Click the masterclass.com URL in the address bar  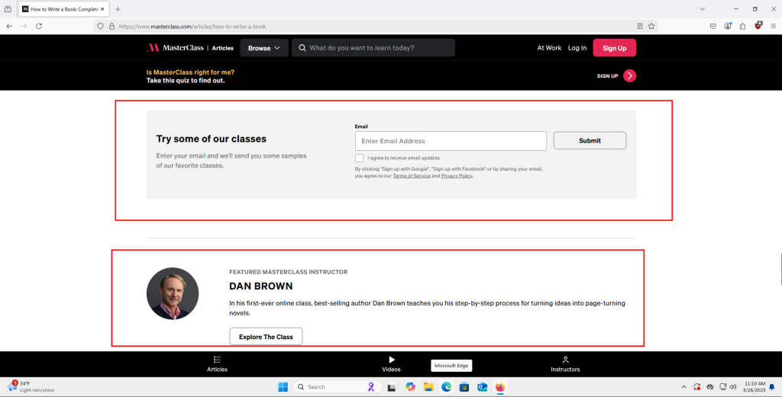tap(192, 27)
